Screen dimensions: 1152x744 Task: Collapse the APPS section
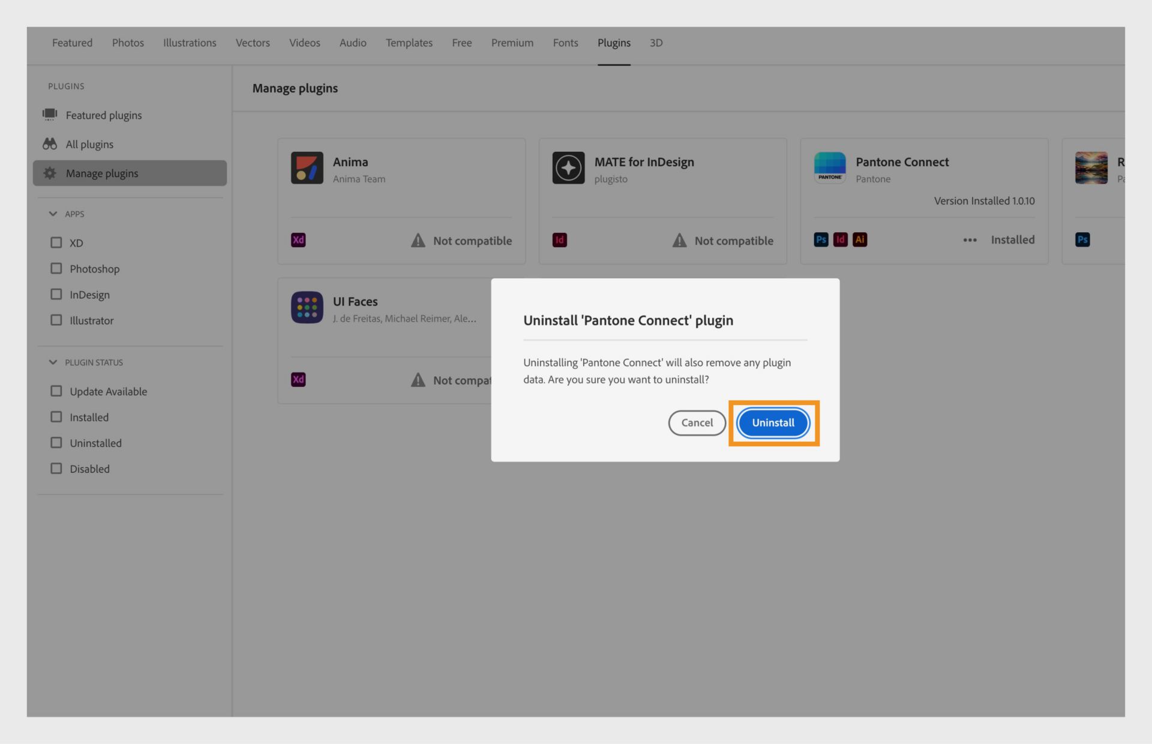(53, 213)
